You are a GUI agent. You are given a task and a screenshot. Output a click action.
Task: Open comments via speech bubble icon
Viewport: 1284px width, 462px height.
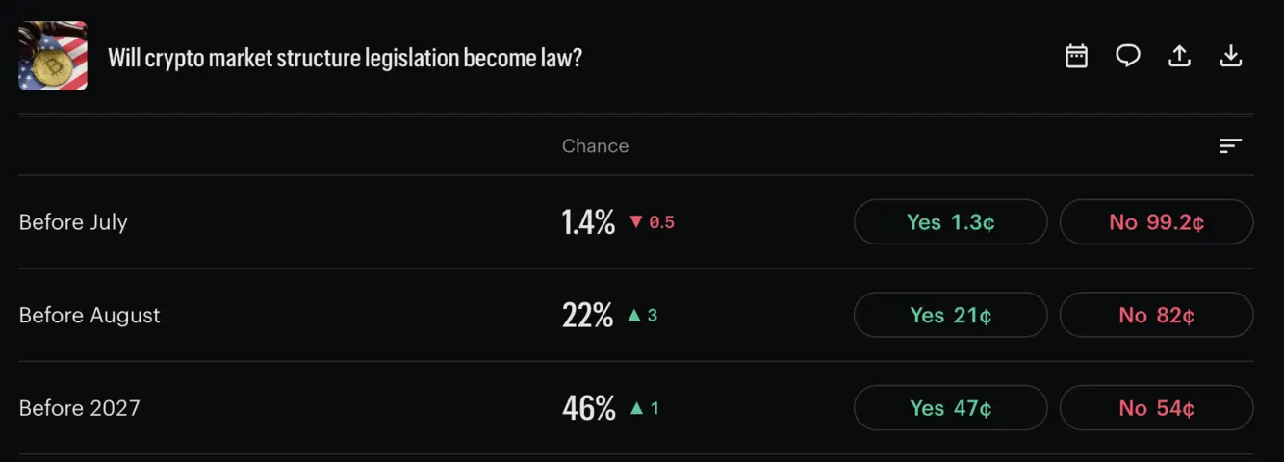pos(1128,56)
